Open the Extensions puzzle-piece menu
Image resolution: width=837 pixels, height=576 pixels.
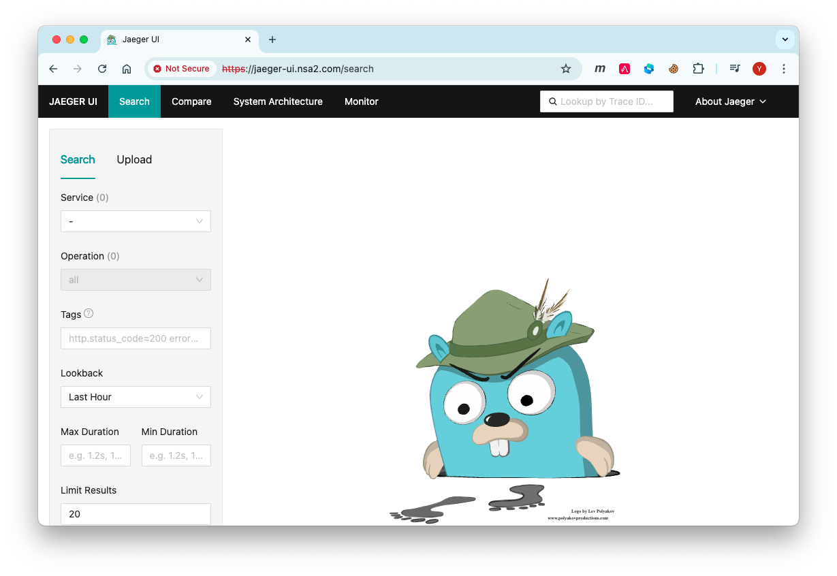[698, 69]
